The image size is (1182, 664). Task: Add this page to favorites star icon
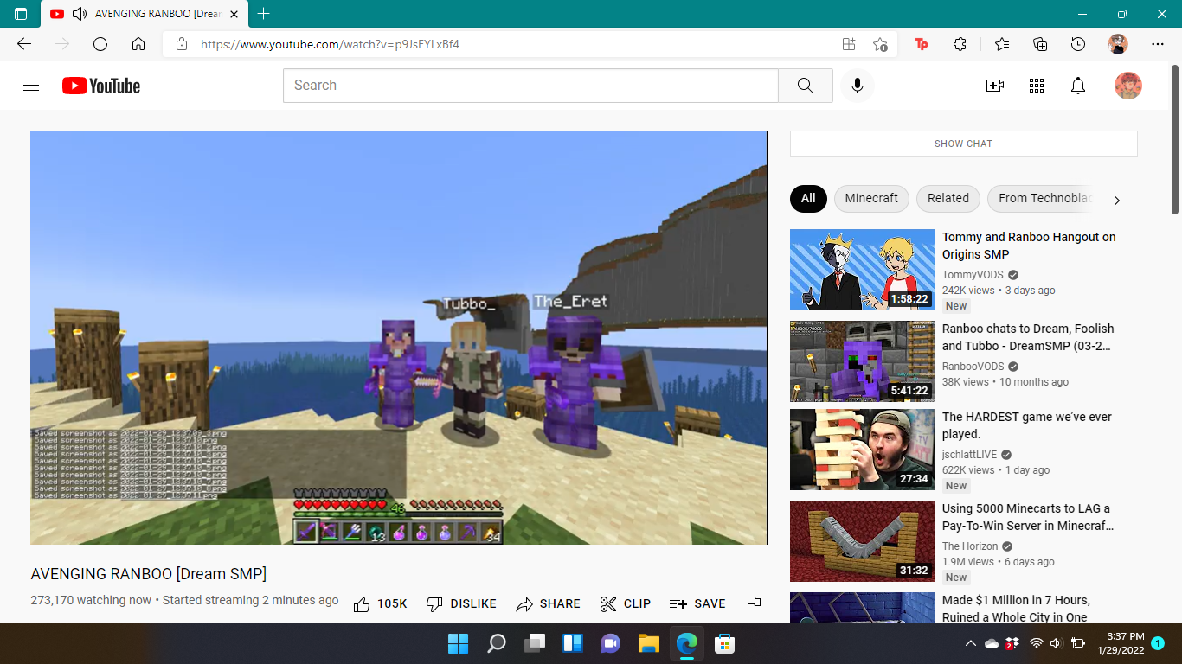880,44
